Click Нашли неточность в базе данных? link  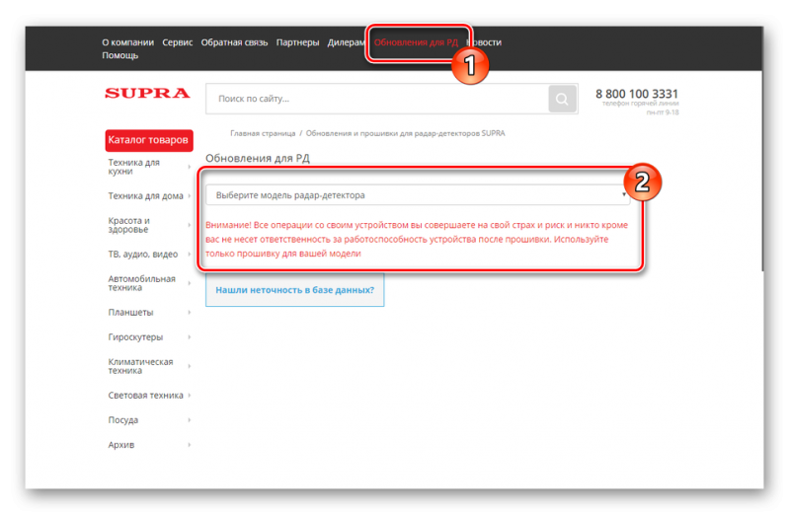click(x=294, y=290)
